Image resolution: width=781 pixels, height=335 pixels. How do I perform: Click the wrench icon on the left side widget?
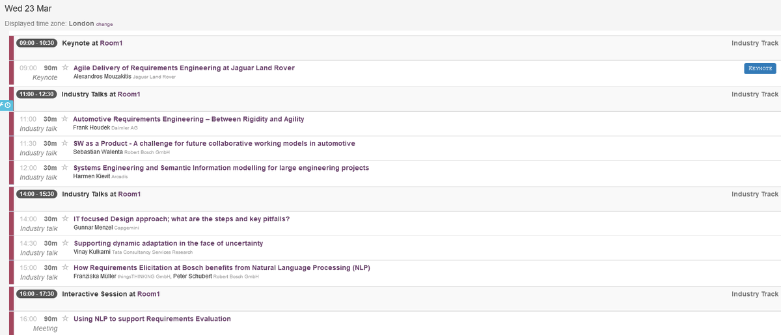[2, 105]
